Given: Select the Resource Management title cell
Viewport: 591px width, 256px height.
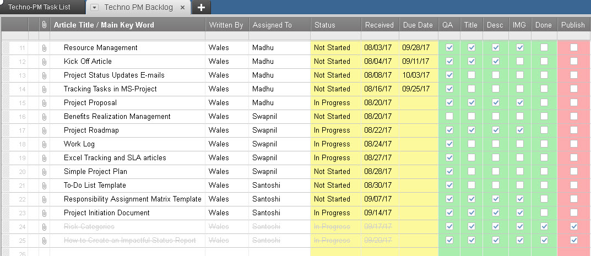Looking at the screenshot, I should pos(128,48).
